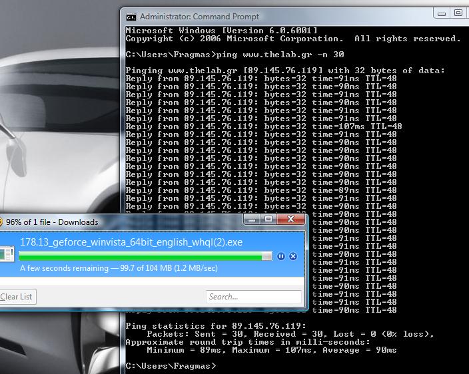Click the Microsoft Corporation copyright line
469x374 pixels.
coord(293,39)
